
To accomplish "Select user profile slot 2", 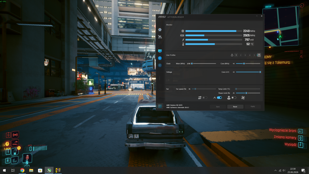I will pos(241,55).
